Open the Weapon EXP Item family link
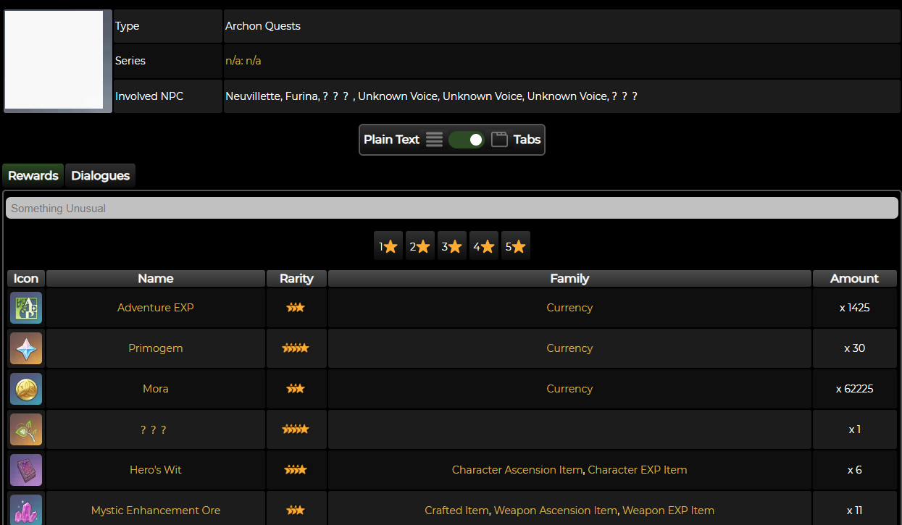Image resolution: width=902 pixels, height=525 pixels. (669, 511)
